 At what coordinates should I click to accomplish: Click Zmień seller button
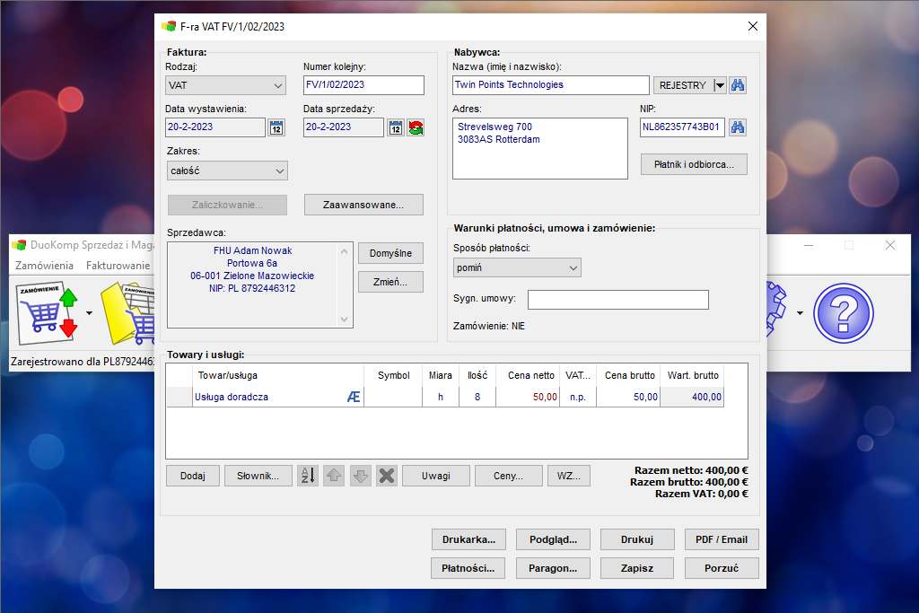click(x=390, y=282)
